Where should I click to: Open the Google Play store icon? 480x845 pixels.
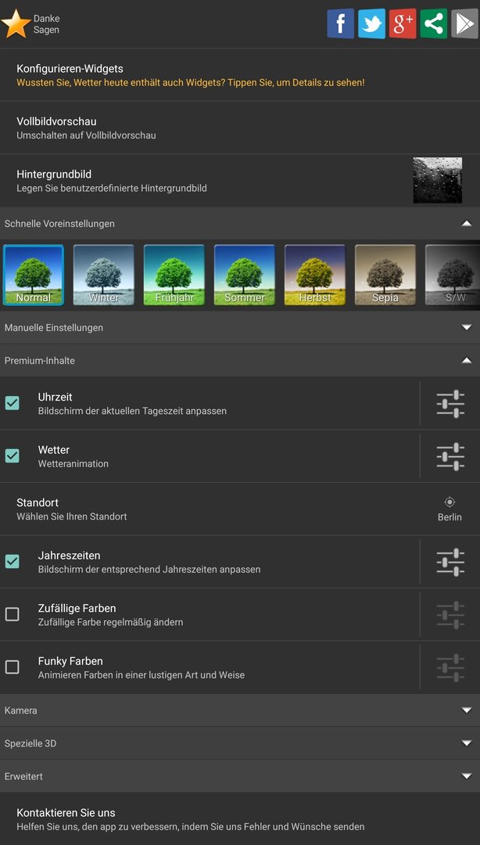point(464,23)
